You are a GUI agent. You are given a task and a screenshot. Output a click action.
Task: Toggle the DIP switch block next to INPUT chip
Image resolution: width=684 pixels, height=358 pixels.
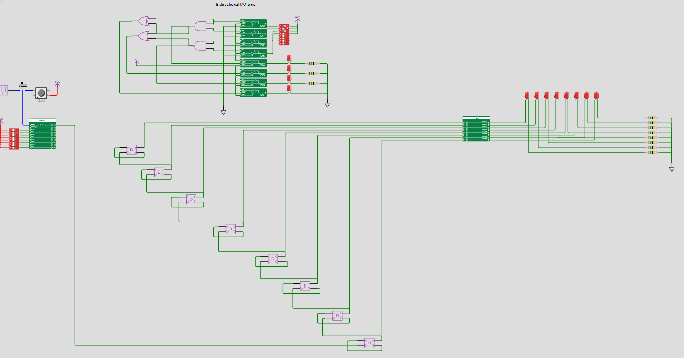[14, 139]
